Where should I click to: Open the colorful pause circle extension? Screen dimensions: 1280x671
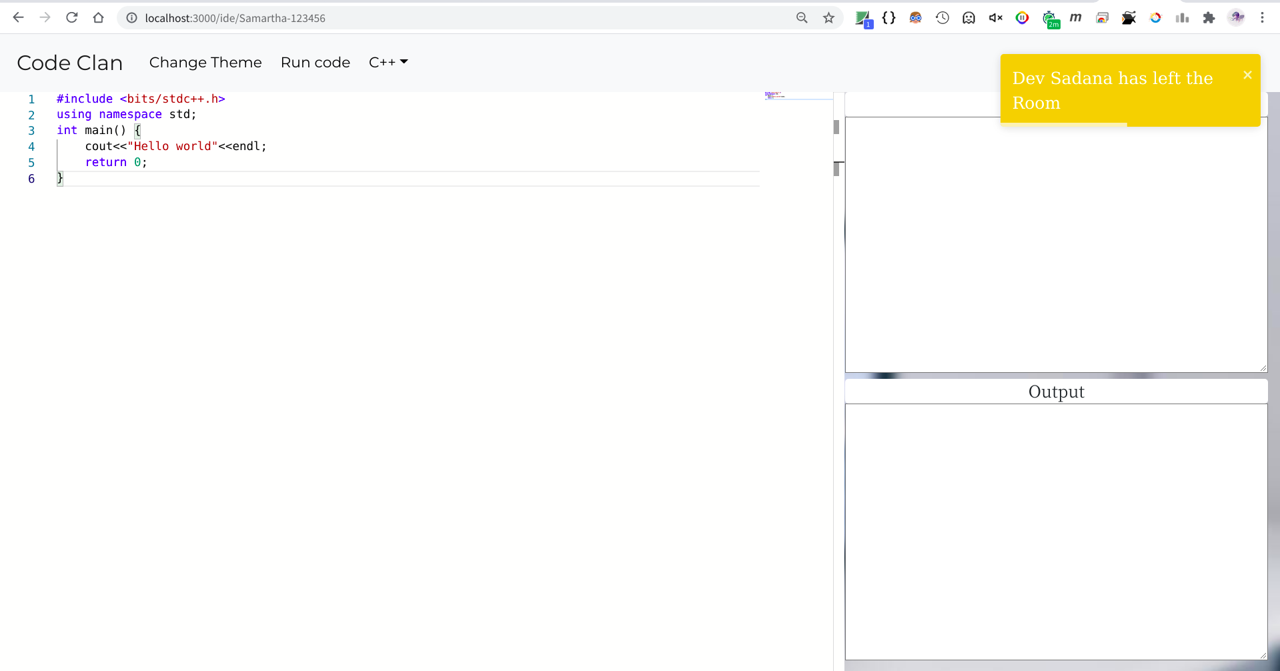click(1022, 18)
